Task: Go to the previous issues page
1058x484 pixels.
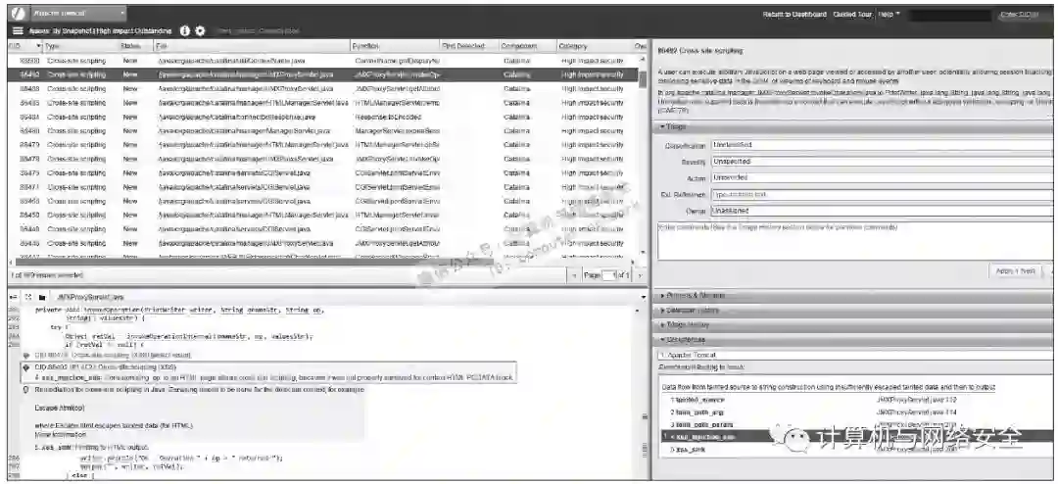Action: (x=573, y=275)
